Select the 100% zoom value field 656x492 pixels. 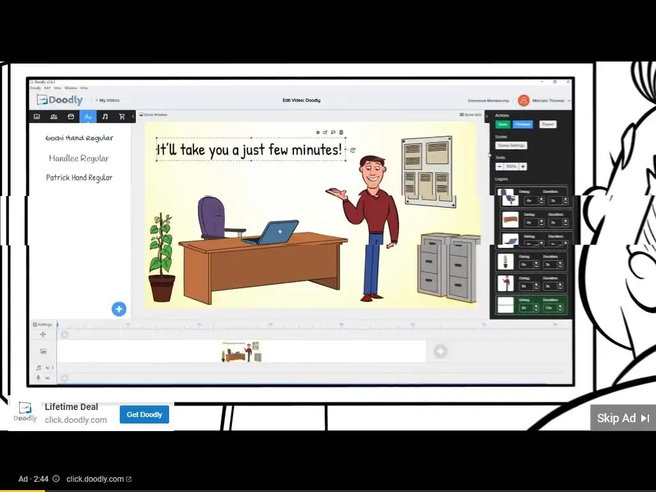511,167
